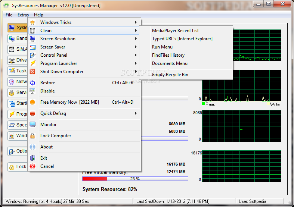
Task: Select Documents Menu entry
Action: [x=186, y=63]
